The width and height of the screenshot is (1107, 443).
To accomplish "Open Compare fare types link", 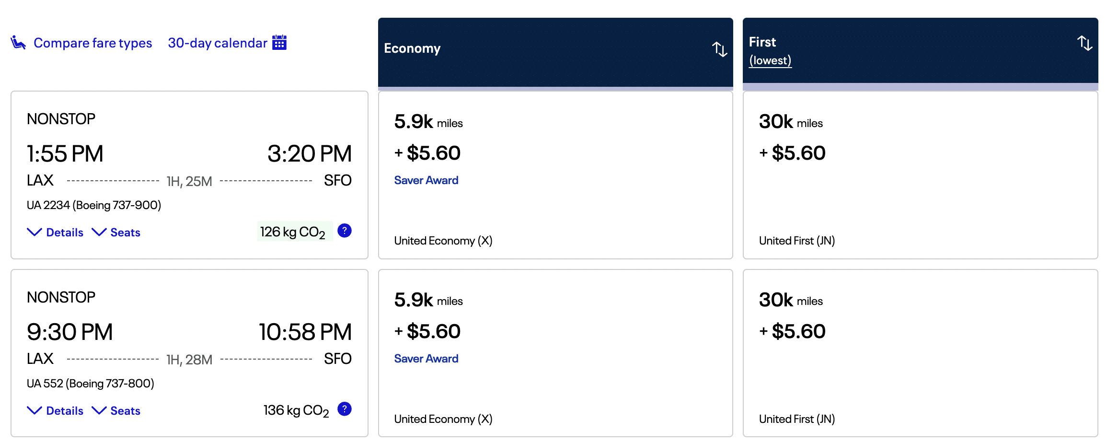I will click(x=92, y=43).
